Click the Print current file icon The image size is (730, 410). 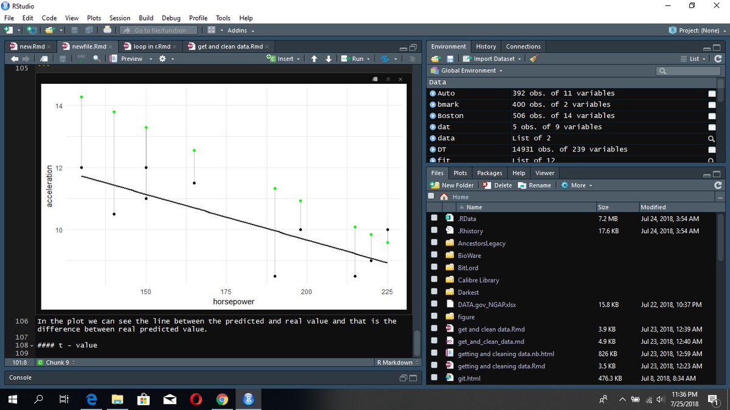108,30
